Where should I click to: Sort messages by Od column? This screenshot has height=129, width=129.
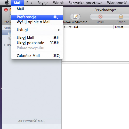point(93,27)
